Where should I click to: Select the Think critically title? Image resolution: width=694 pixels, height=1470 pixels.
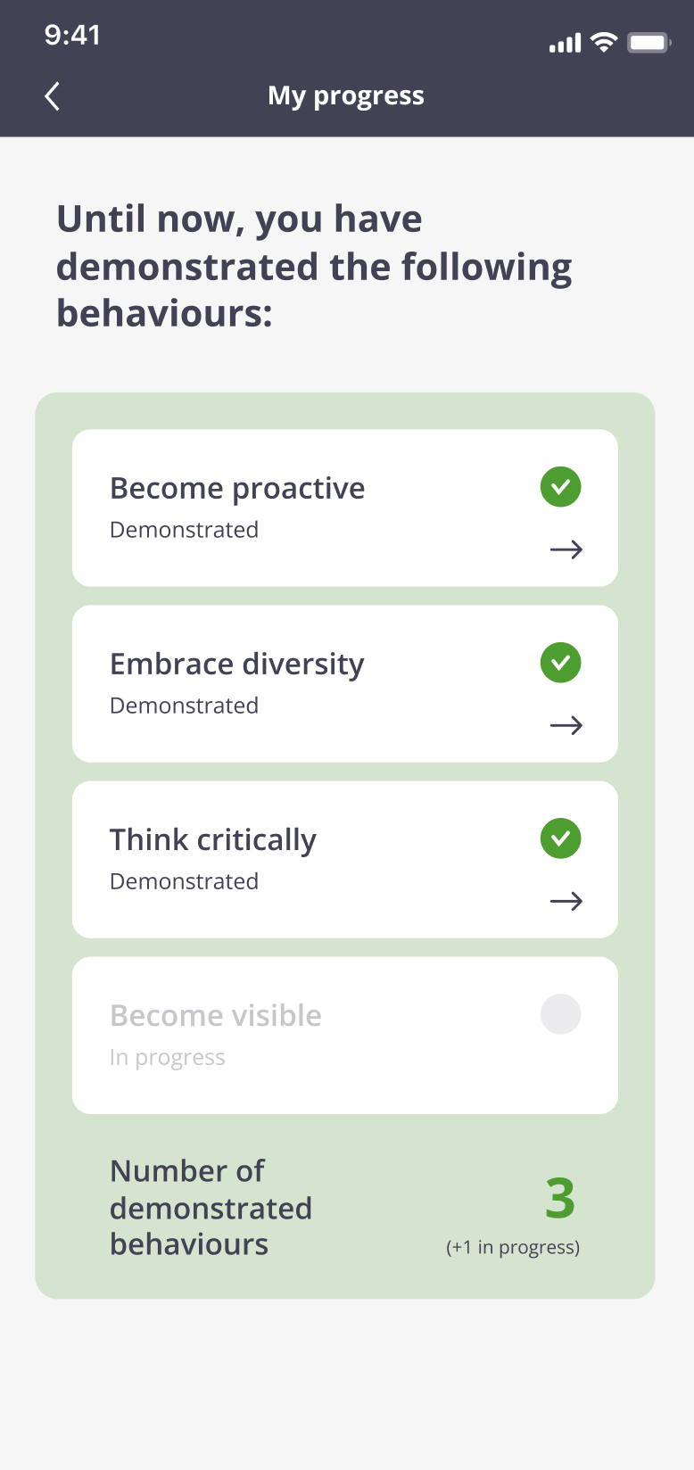213,840
